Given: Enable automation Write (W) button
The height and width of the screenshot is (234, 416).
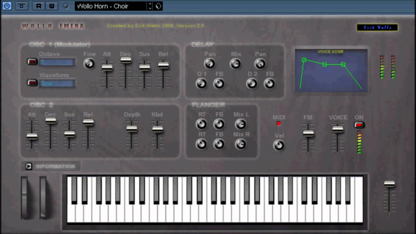Looking at the screenshot, I should pos(52,6).
